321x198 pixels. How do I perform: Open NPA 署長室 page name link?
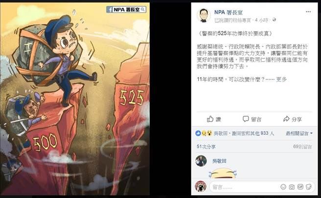coord(228,13)
